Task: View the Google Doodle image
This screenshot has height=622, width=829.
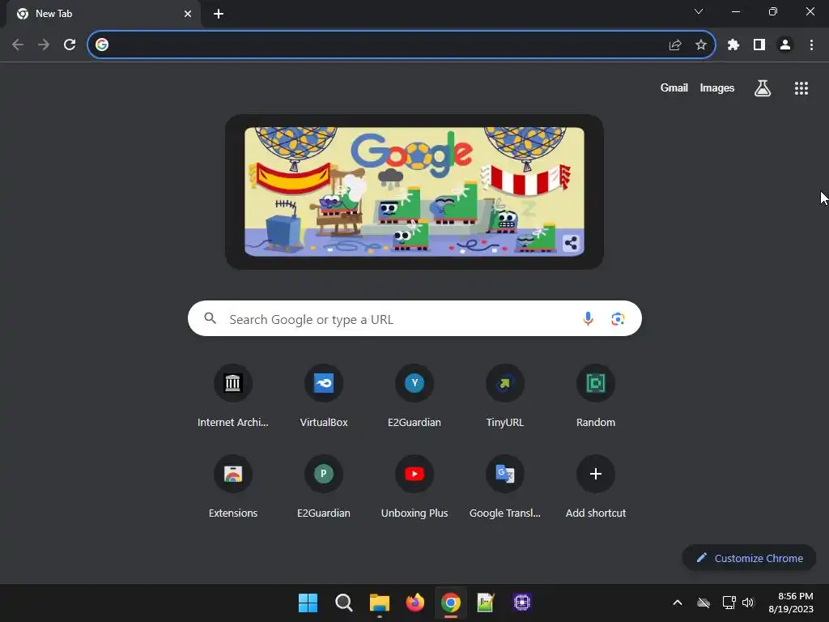Action: pos(414,191)
